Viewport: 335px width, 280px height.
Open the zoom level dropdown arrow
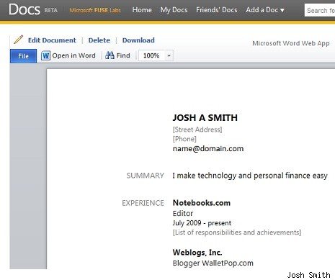point(169,55)
